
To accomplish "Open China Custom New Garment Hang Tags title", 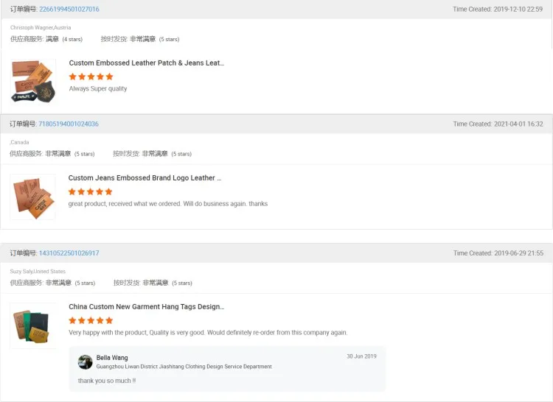I will coord(146,306).
